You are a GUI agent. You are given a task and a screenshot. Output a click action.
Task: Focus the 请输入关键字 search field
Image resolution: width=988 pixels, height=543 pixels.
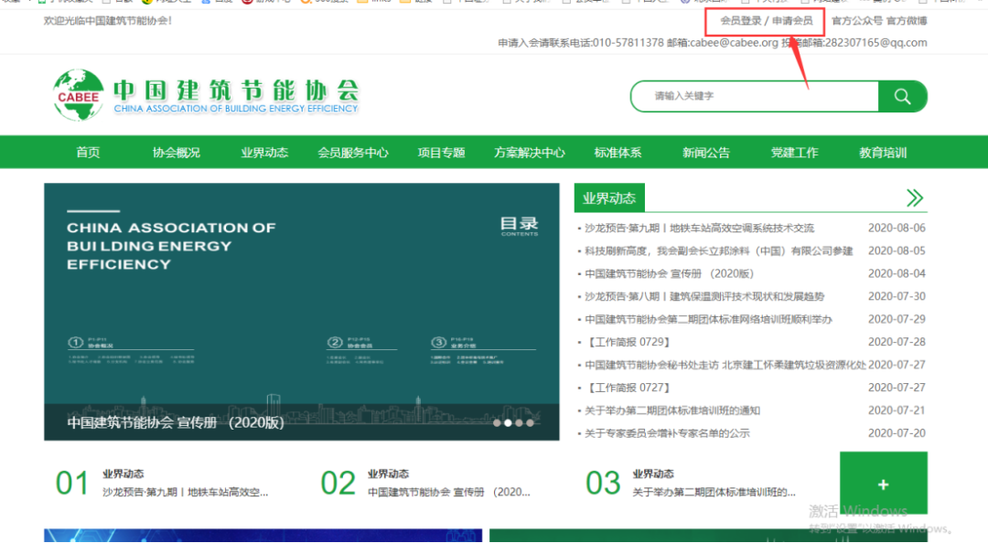point(755,96)
